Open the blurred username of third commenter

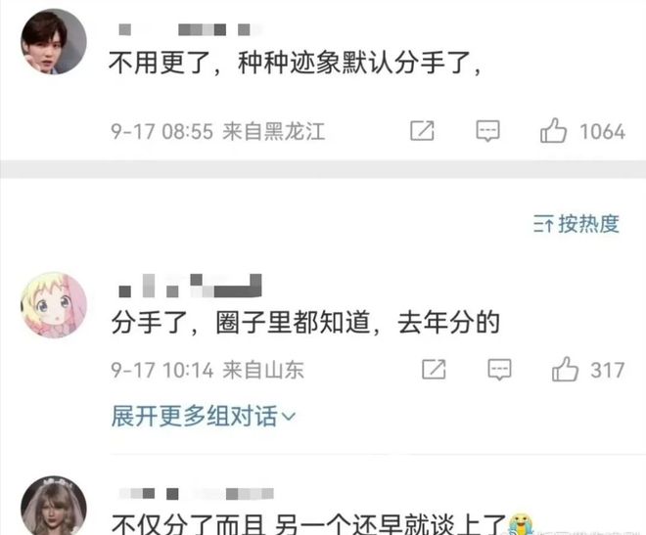coord(197,494)
